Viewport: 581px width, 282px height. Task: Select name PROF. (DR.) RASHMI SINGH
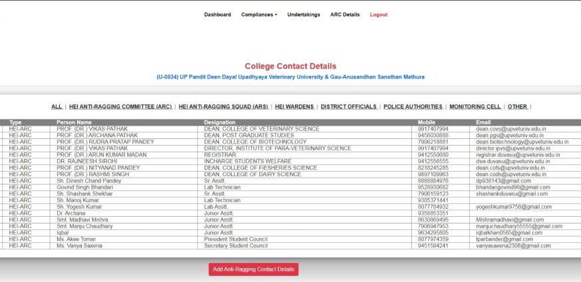tap(93, 174)
